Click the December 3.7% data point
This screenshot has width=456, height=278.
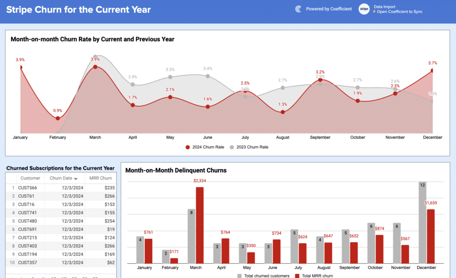point(432,70)
